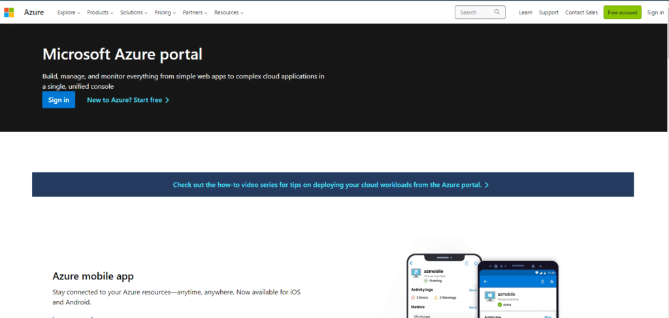The width and height of the screenshot is (669, 318).
Task: Click the back arrow on the Android mockup
Action: 485,281
